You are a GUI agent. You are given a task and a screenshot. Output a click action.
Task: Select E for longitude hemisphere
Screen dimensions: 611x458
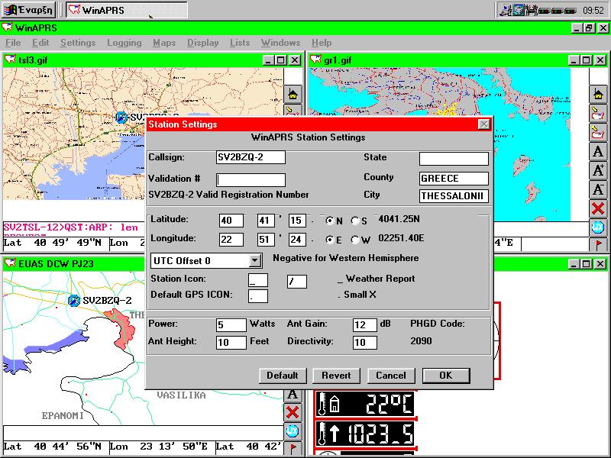[x=330, y=240]
